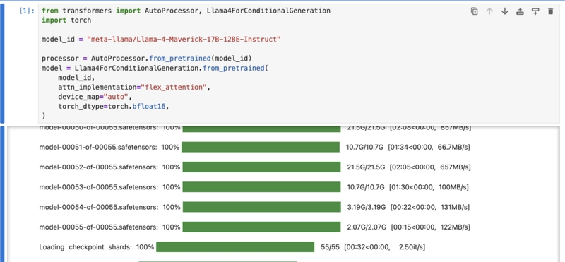This screenshot has height=262, width=565.
Task: Place cursor in the Llama-4-Maverick model_id string
Action: 184,40
